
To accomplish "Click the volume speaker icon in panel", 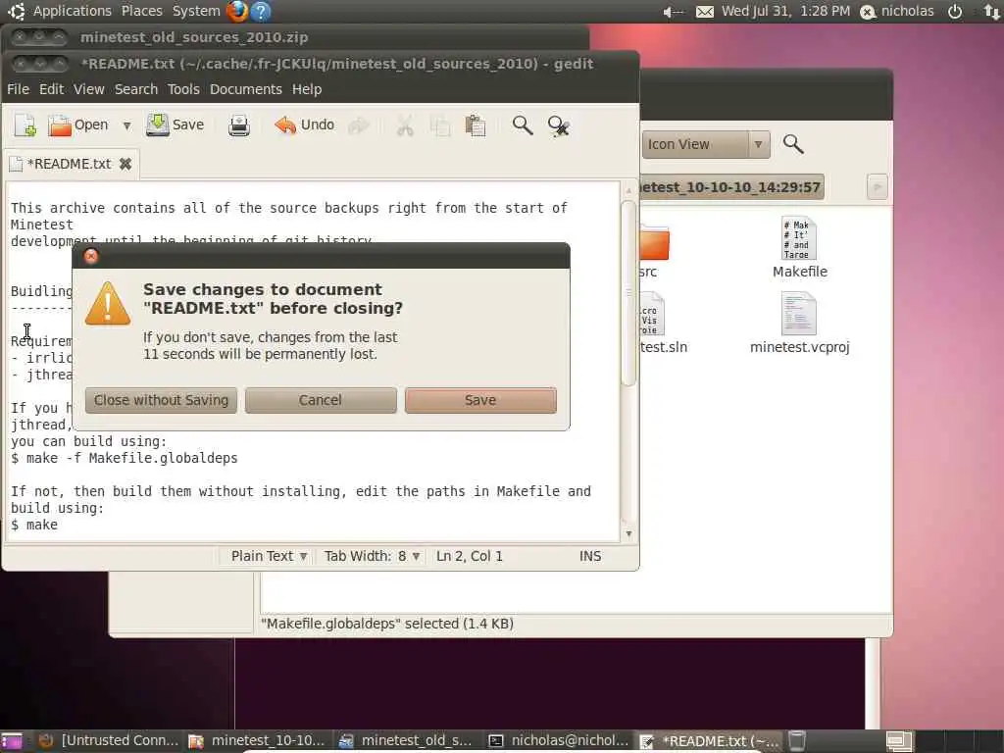I will (673, 12).
